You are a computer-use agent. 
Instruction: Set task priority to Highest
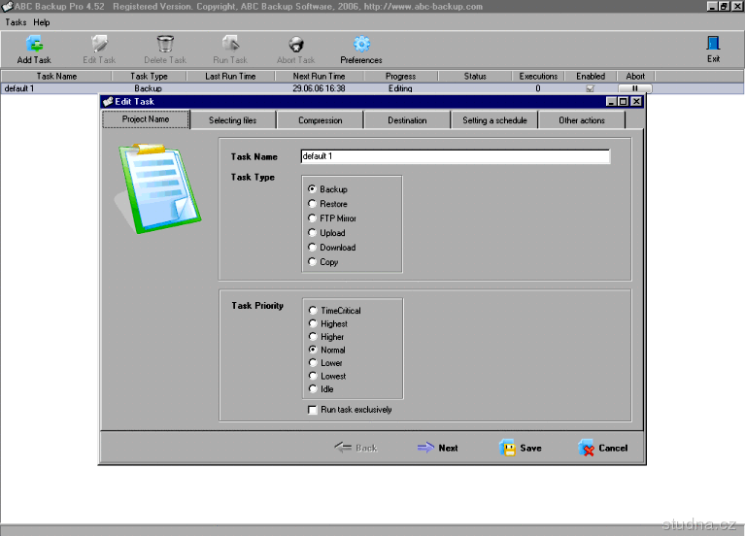tap(312, 323)
